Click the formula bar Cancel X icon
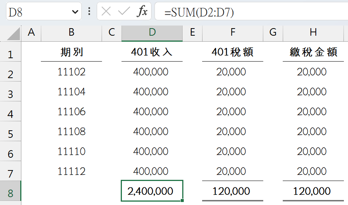Screen dimensions: 348x205 point(106,11)
